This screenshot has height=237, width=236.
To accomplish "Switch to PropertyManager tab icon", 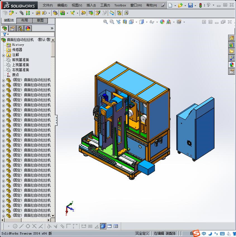I will click(x=12, y=28).
